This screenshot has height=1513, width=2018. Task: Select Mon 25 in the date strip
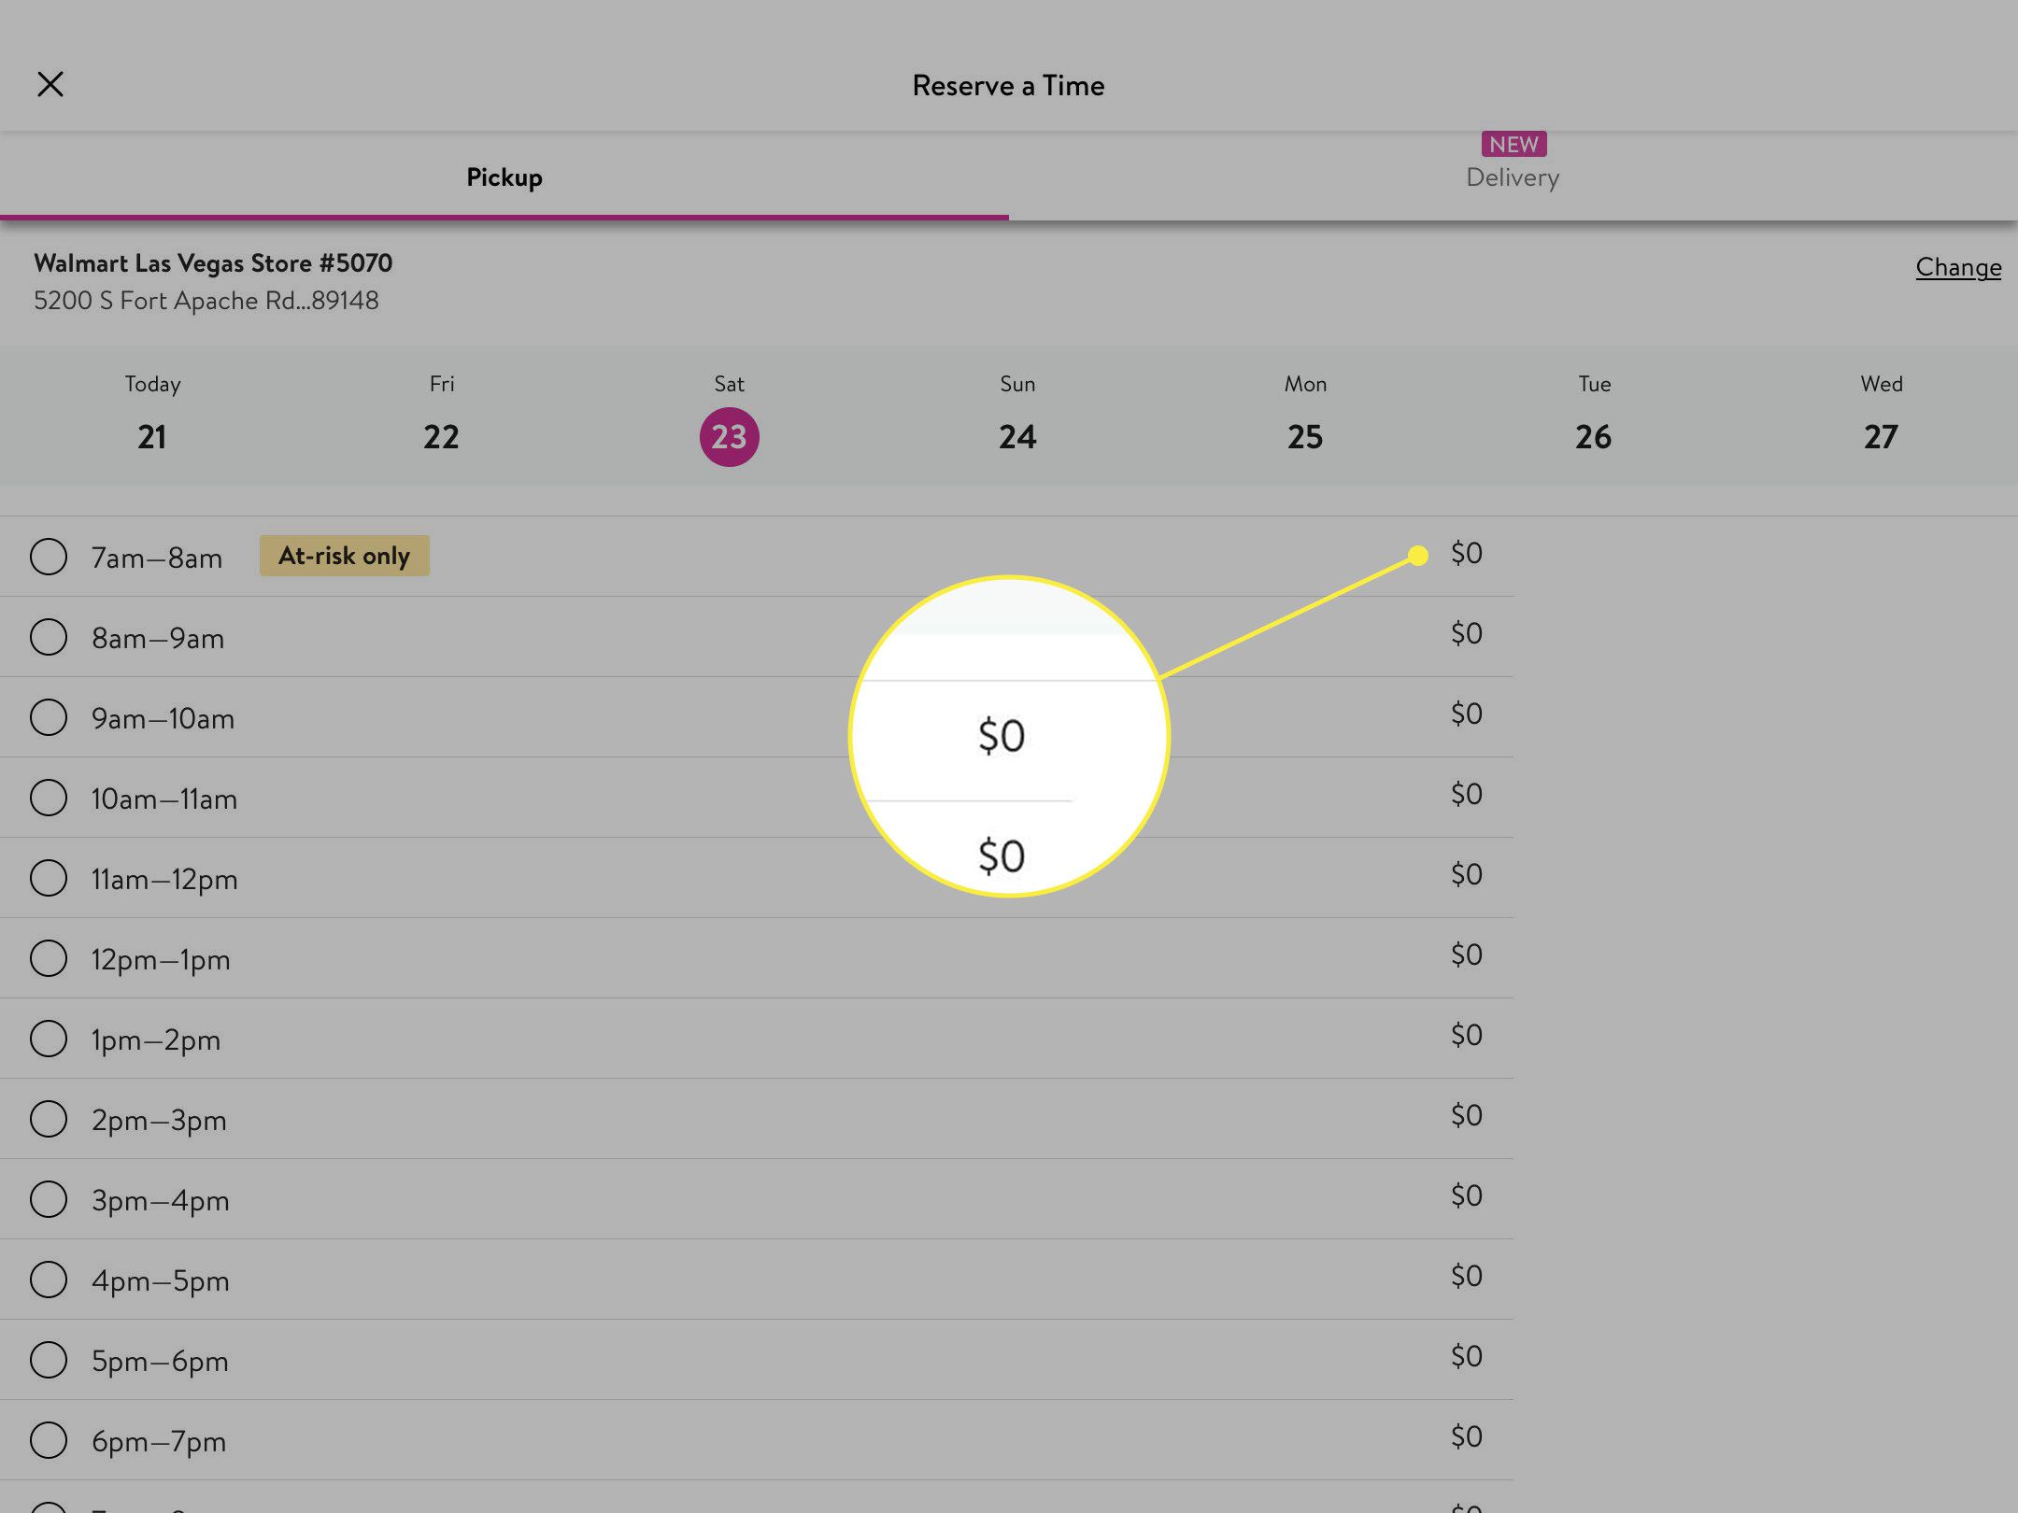pyautogui.click(x=1305, y=414)
